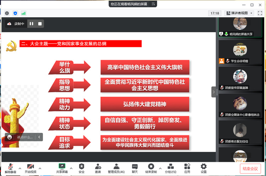Click green mic icon of 杨凤娟
Screen dimensions: 266x176
[x=226, y=34]
